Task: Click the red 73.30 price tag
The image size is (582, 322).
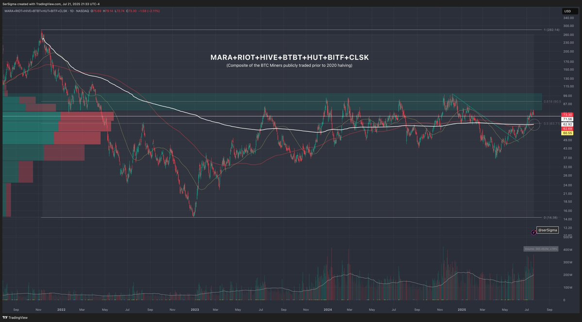Action: tap(567, 115)
